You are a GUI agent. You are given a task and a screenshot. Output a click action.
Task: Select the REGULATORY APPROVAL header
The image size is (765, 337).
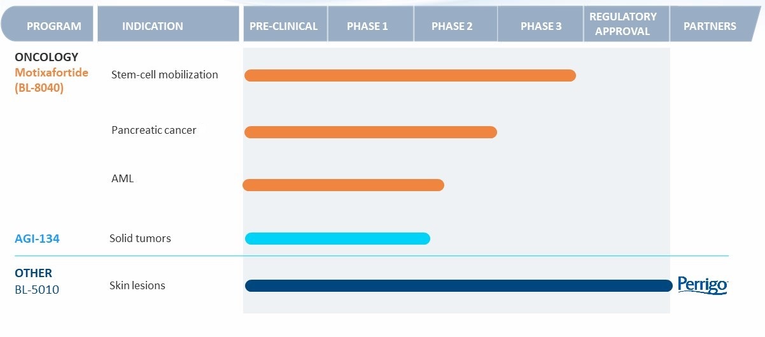(622, 24)
